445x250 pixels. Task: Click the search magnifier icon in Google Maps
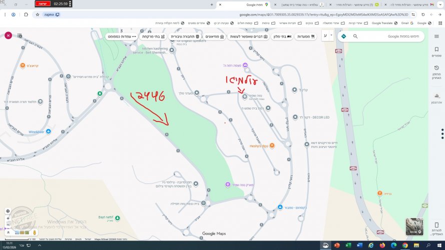(x=355, y=36)
